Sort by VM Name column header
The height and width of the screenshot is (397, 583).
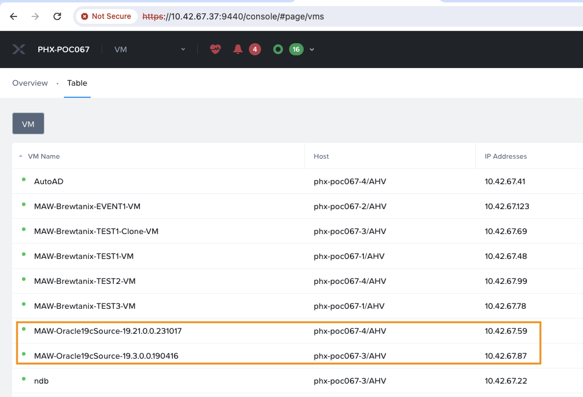[44, 156]
